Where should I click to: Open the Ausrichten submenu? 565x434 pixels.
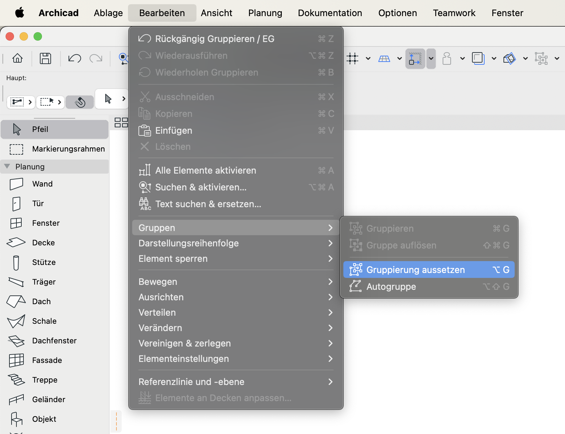pos(236,297)
